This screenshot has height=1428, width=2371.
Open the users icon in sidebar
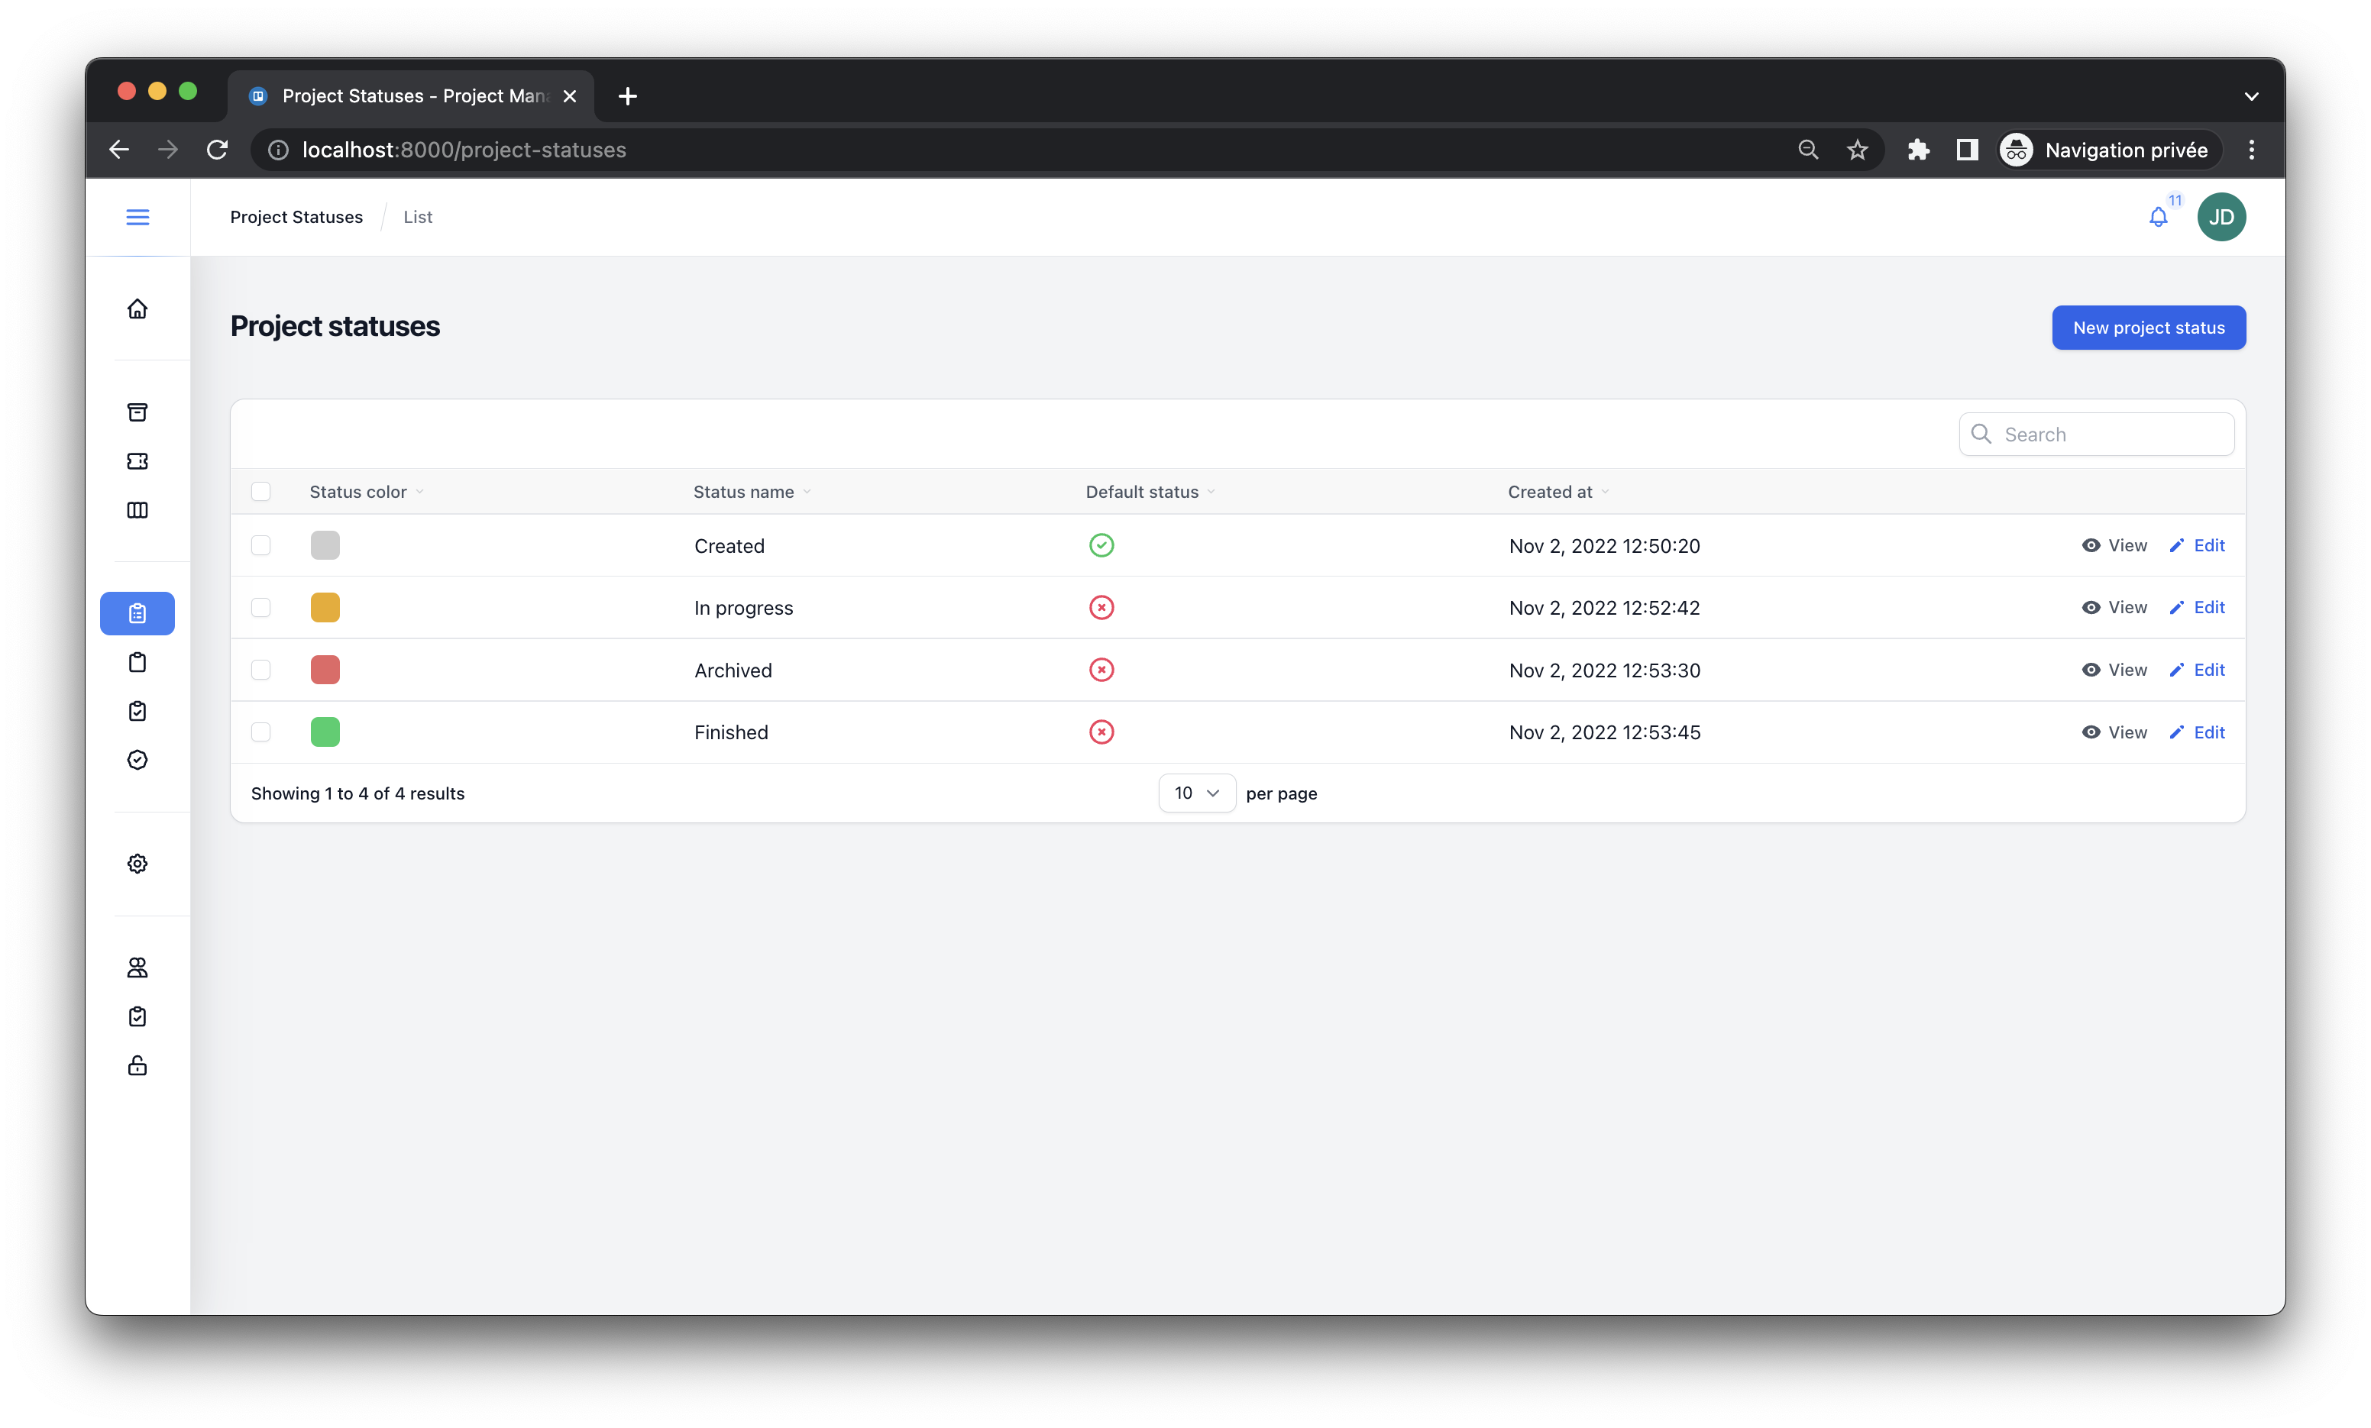pyautogui.click(x=137, y=967)
